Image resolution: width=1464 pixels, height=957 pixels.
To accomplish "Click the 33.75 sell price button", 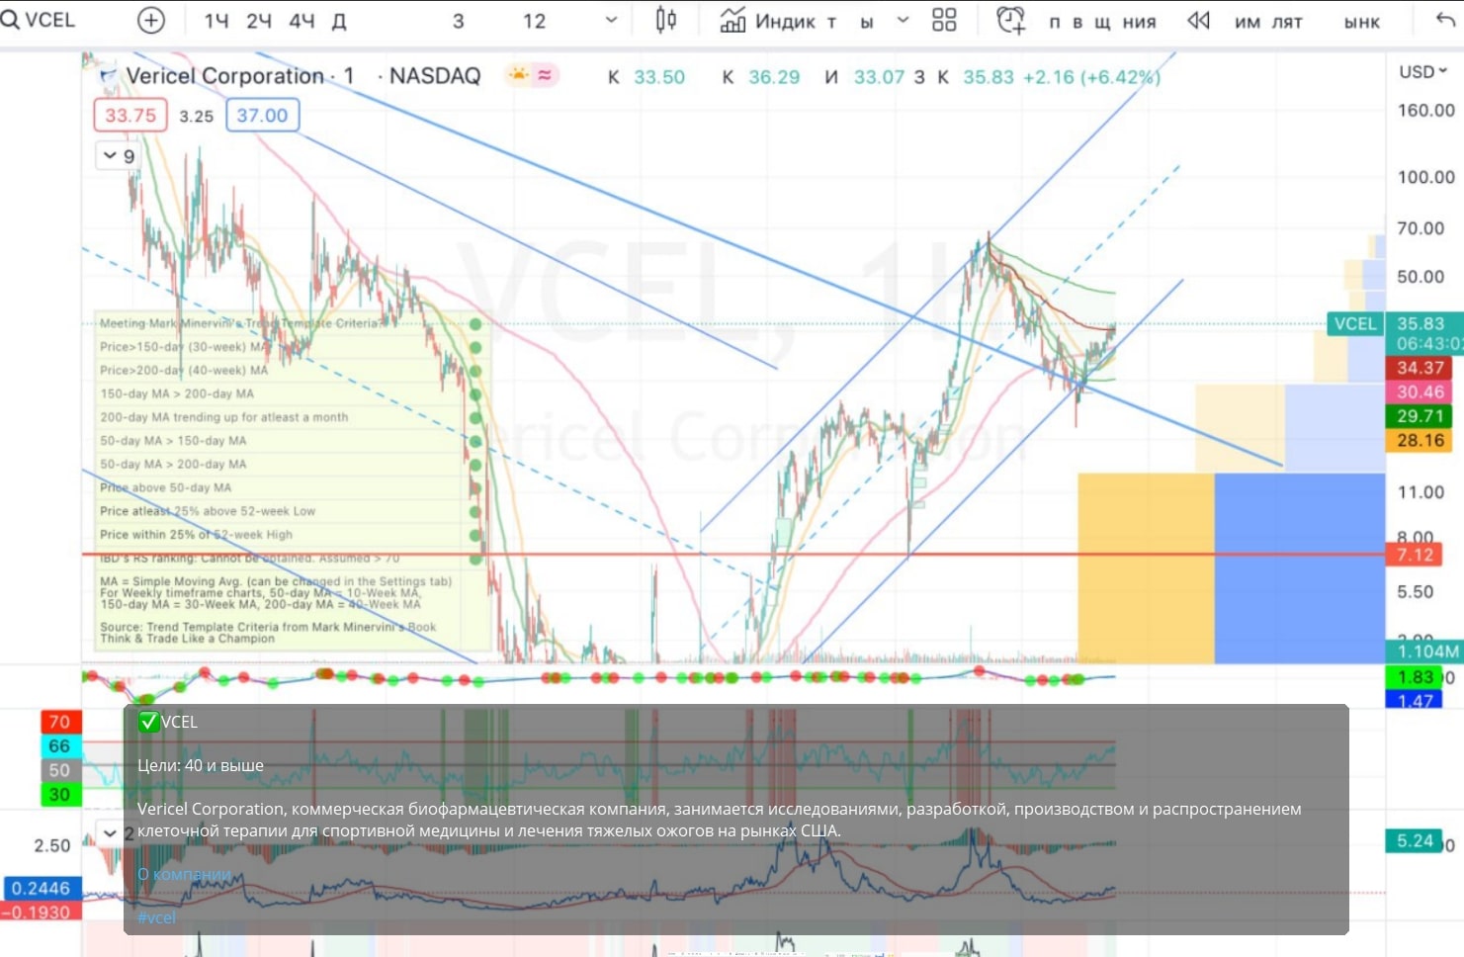I will 130,116.
